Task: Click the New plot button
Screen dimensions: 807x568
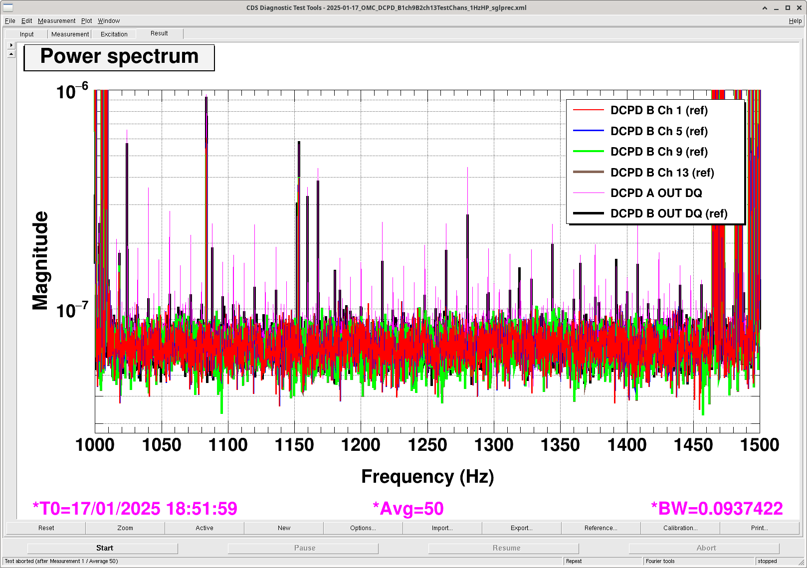Action: [x=284, y=528]
